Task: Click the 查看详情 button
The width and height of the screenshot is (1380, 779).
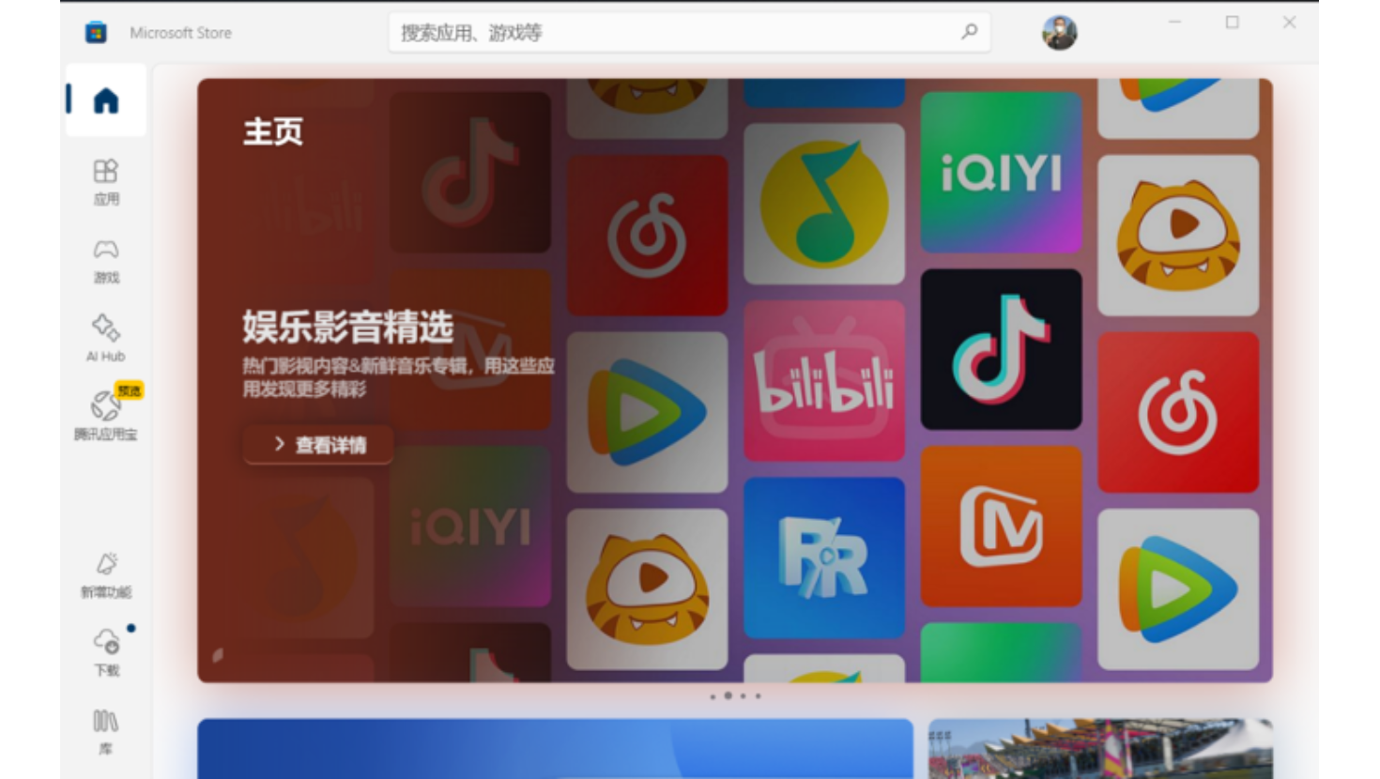Action: [x=319, y=445]
